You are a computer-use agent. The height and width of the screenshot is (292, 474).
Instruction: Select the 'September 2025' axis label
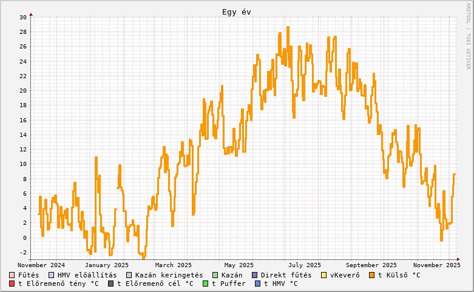tap(371, 265)
